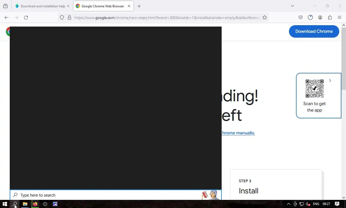The width and height of the screenshot is (346, 208).
Task: Click the taskbar Search magnifier icon
Action: click(x=15, y=204)
